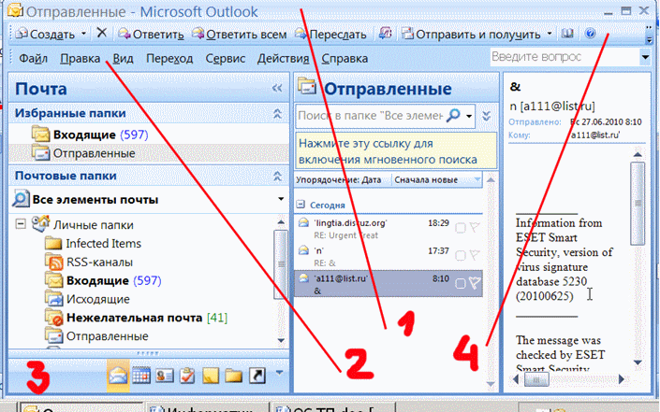Click the Ответить всем button

(239, 34)
